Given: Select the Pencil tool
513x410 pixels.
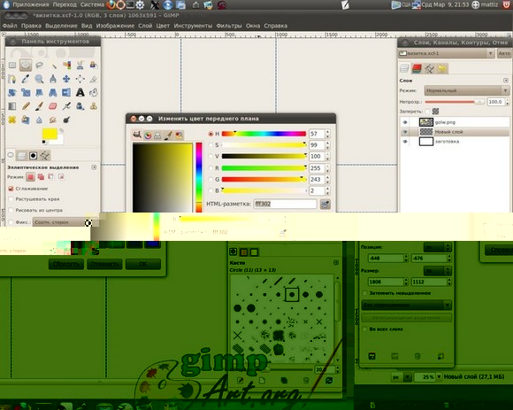Looking at the screenshot, I should [x=26, y=106].
